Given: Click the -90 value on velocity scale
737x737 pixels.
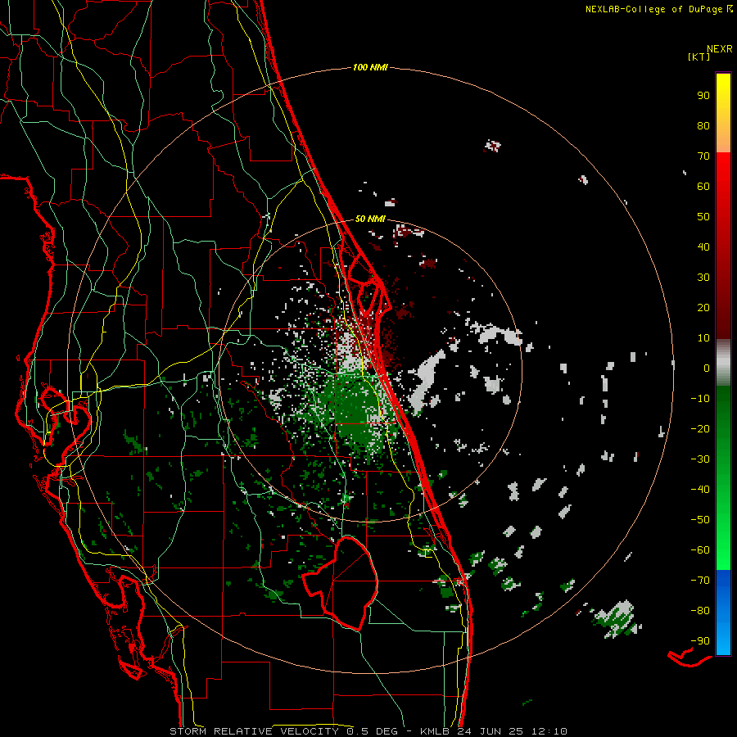Looking at the screenshot, I should 700,641.
